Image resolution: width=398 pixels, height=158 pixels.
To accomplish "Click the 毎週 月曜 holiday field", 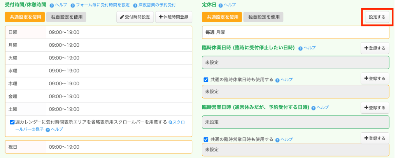I will point(295,32).
